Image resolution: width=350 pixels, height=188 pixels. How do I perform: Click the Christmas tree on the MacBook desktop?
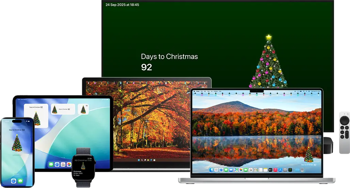tap(308, 155)
